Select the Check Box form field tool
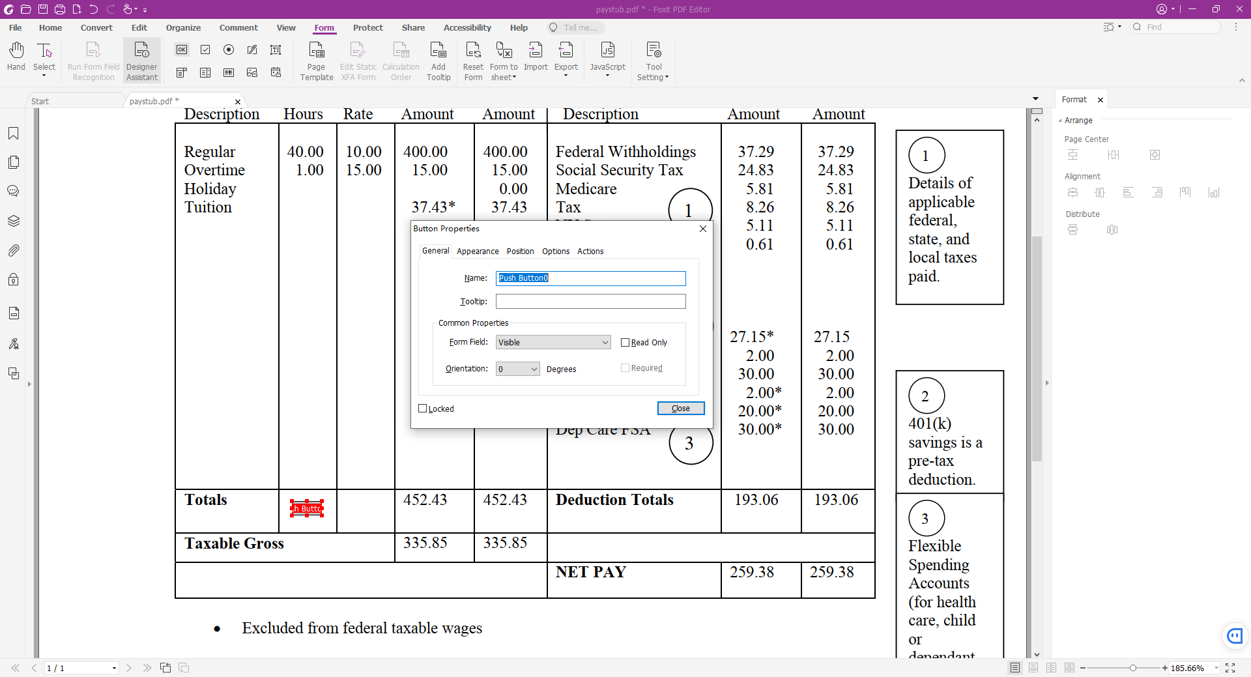Screen dimensions: 1251x677 pos(205,50)
